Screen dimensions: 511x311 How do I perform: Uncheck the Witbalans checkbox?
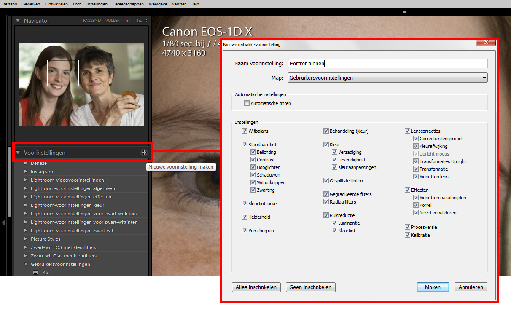245,131
